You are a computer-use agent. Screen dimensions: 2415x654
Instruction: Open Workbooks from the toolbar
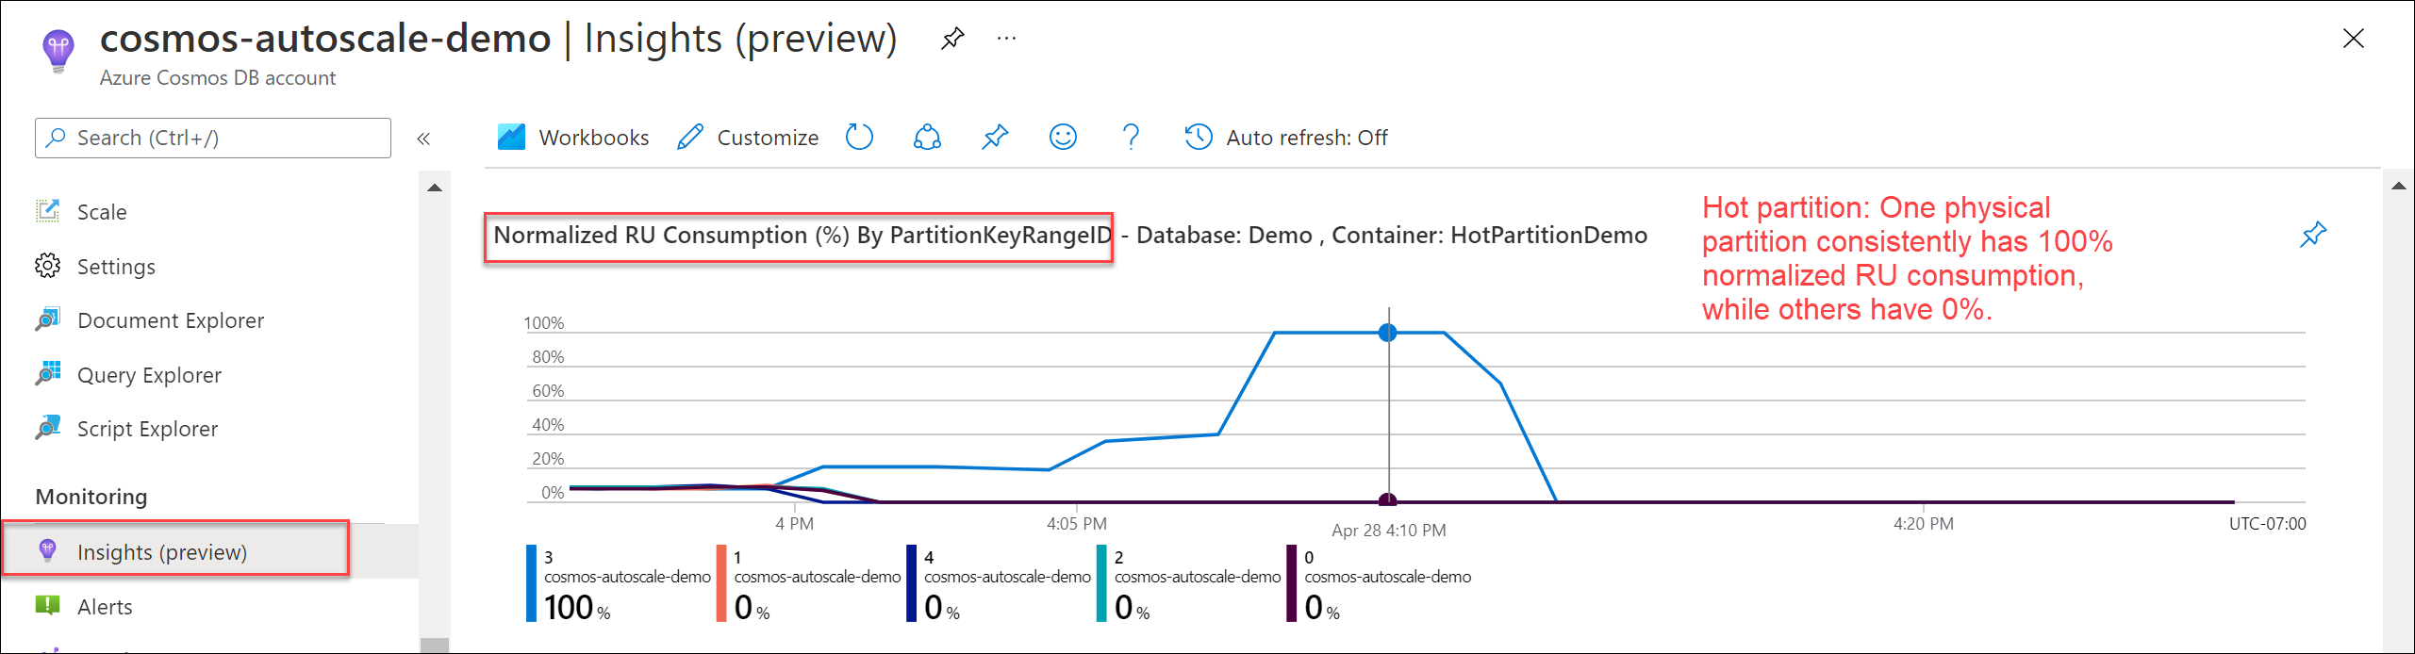(573, 138)
